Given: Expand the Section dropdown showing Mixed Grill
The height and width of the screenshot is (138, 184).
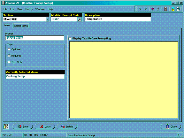Looking at the screenshot, I should (48, 19).
